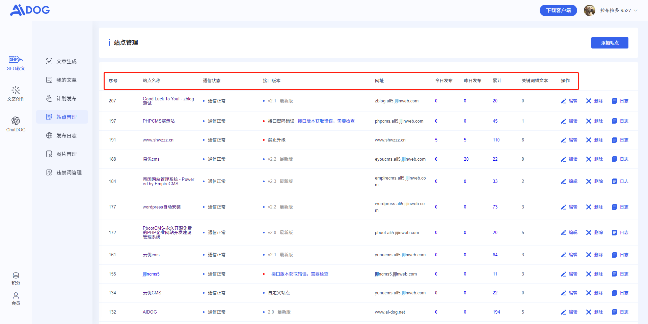Click site name jijincms5
Image resolution: width=648 pixels, height=324 pixels.
click(151, 274)
